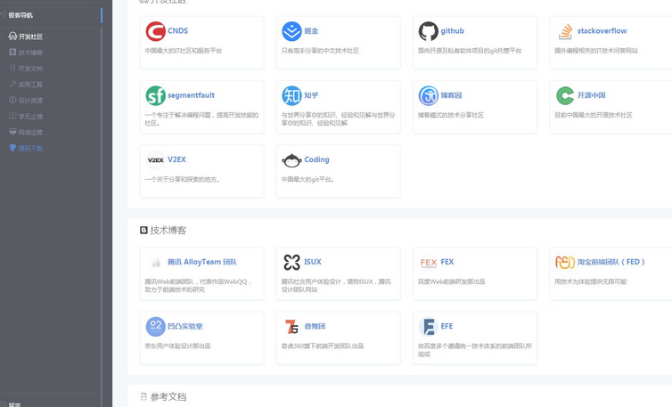The height and width of the screenshot is (407, 672).
Task: Open the segmentfault title link
Action: click(x=191, y=95)
